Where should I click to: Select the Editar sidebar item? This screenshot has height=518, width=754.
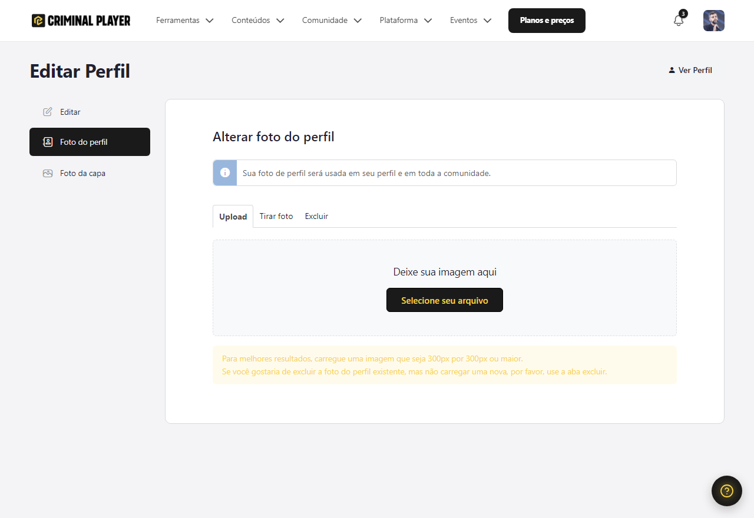pos(90,112)
